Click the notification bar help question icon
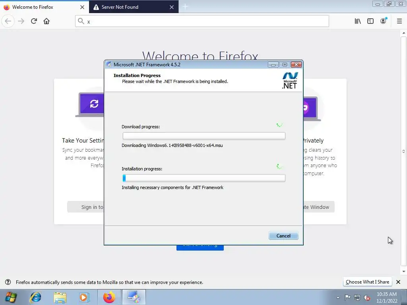Image resolution: width=407 pixels, height=305 pixels. coord(8,282)
